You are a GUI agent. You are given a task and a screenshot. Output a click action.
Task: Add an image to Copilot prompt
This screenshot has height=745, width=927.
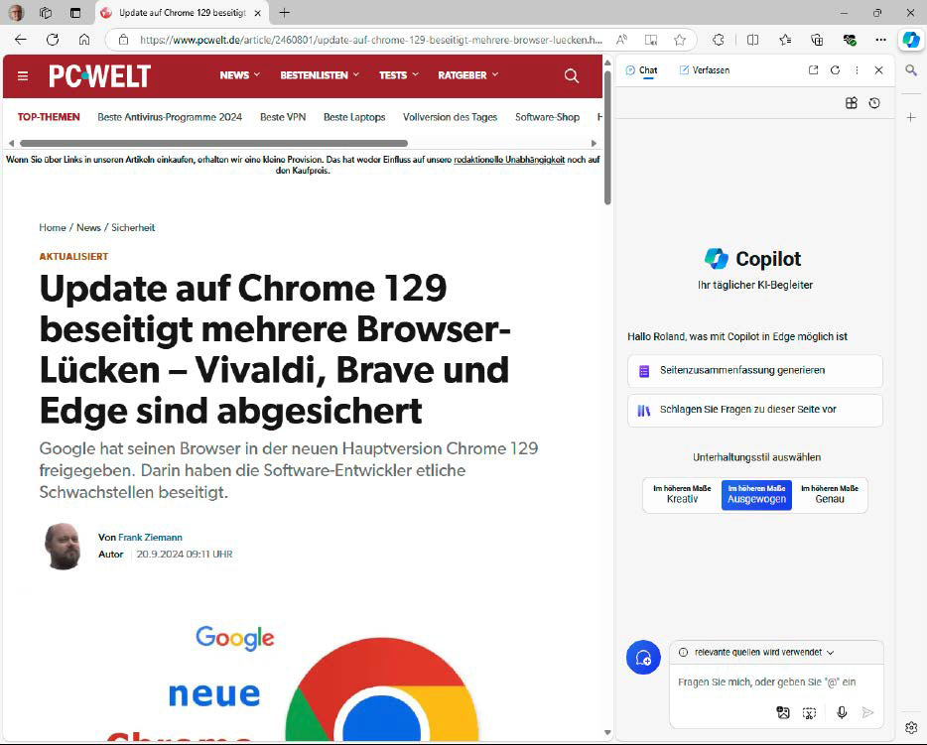tap(783, 712)
